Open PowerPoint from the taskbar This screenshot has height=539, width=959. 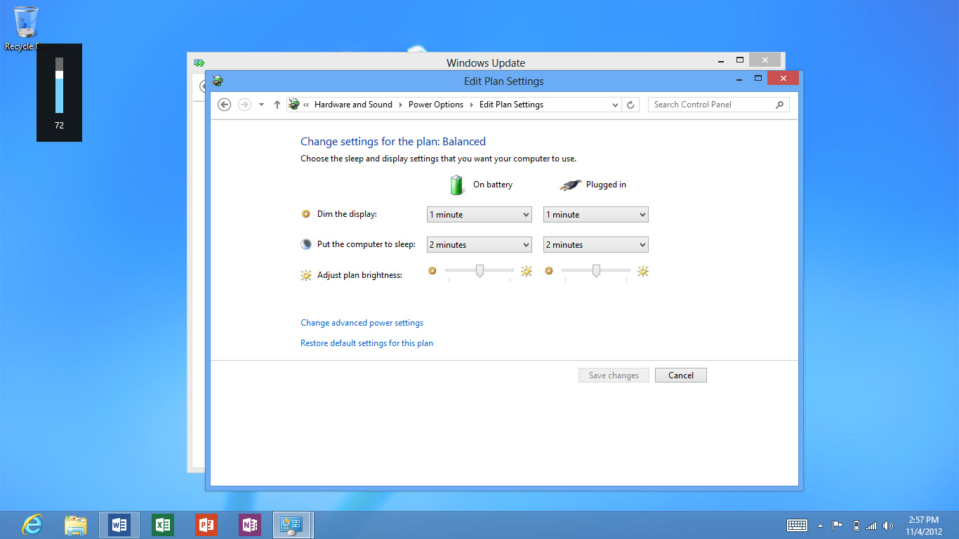click(206, 525)
